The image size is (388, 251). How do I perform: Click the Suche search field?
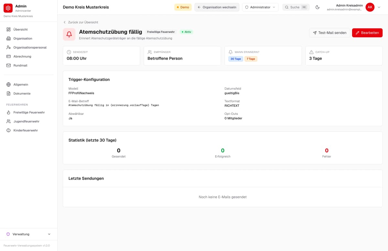point(296,7)
